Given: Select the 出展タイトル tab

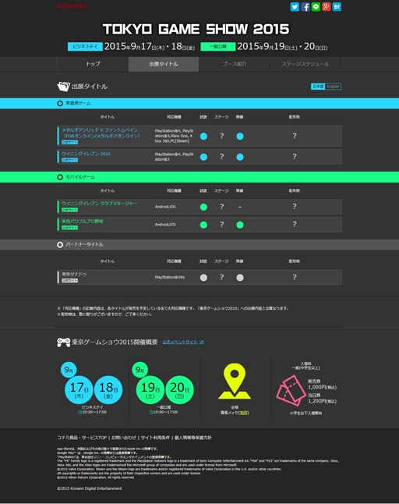Looking at the screenshot, I should tap(164, 64).
